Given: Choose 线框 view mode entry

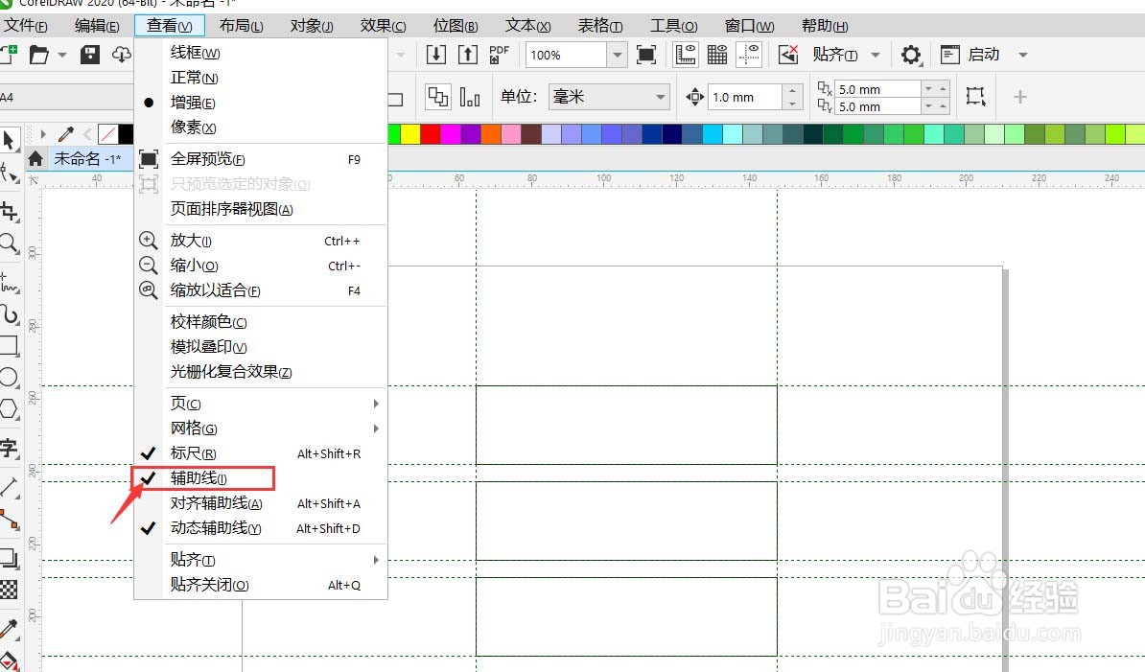Looking at the screenshot, I should coord(260,53).
